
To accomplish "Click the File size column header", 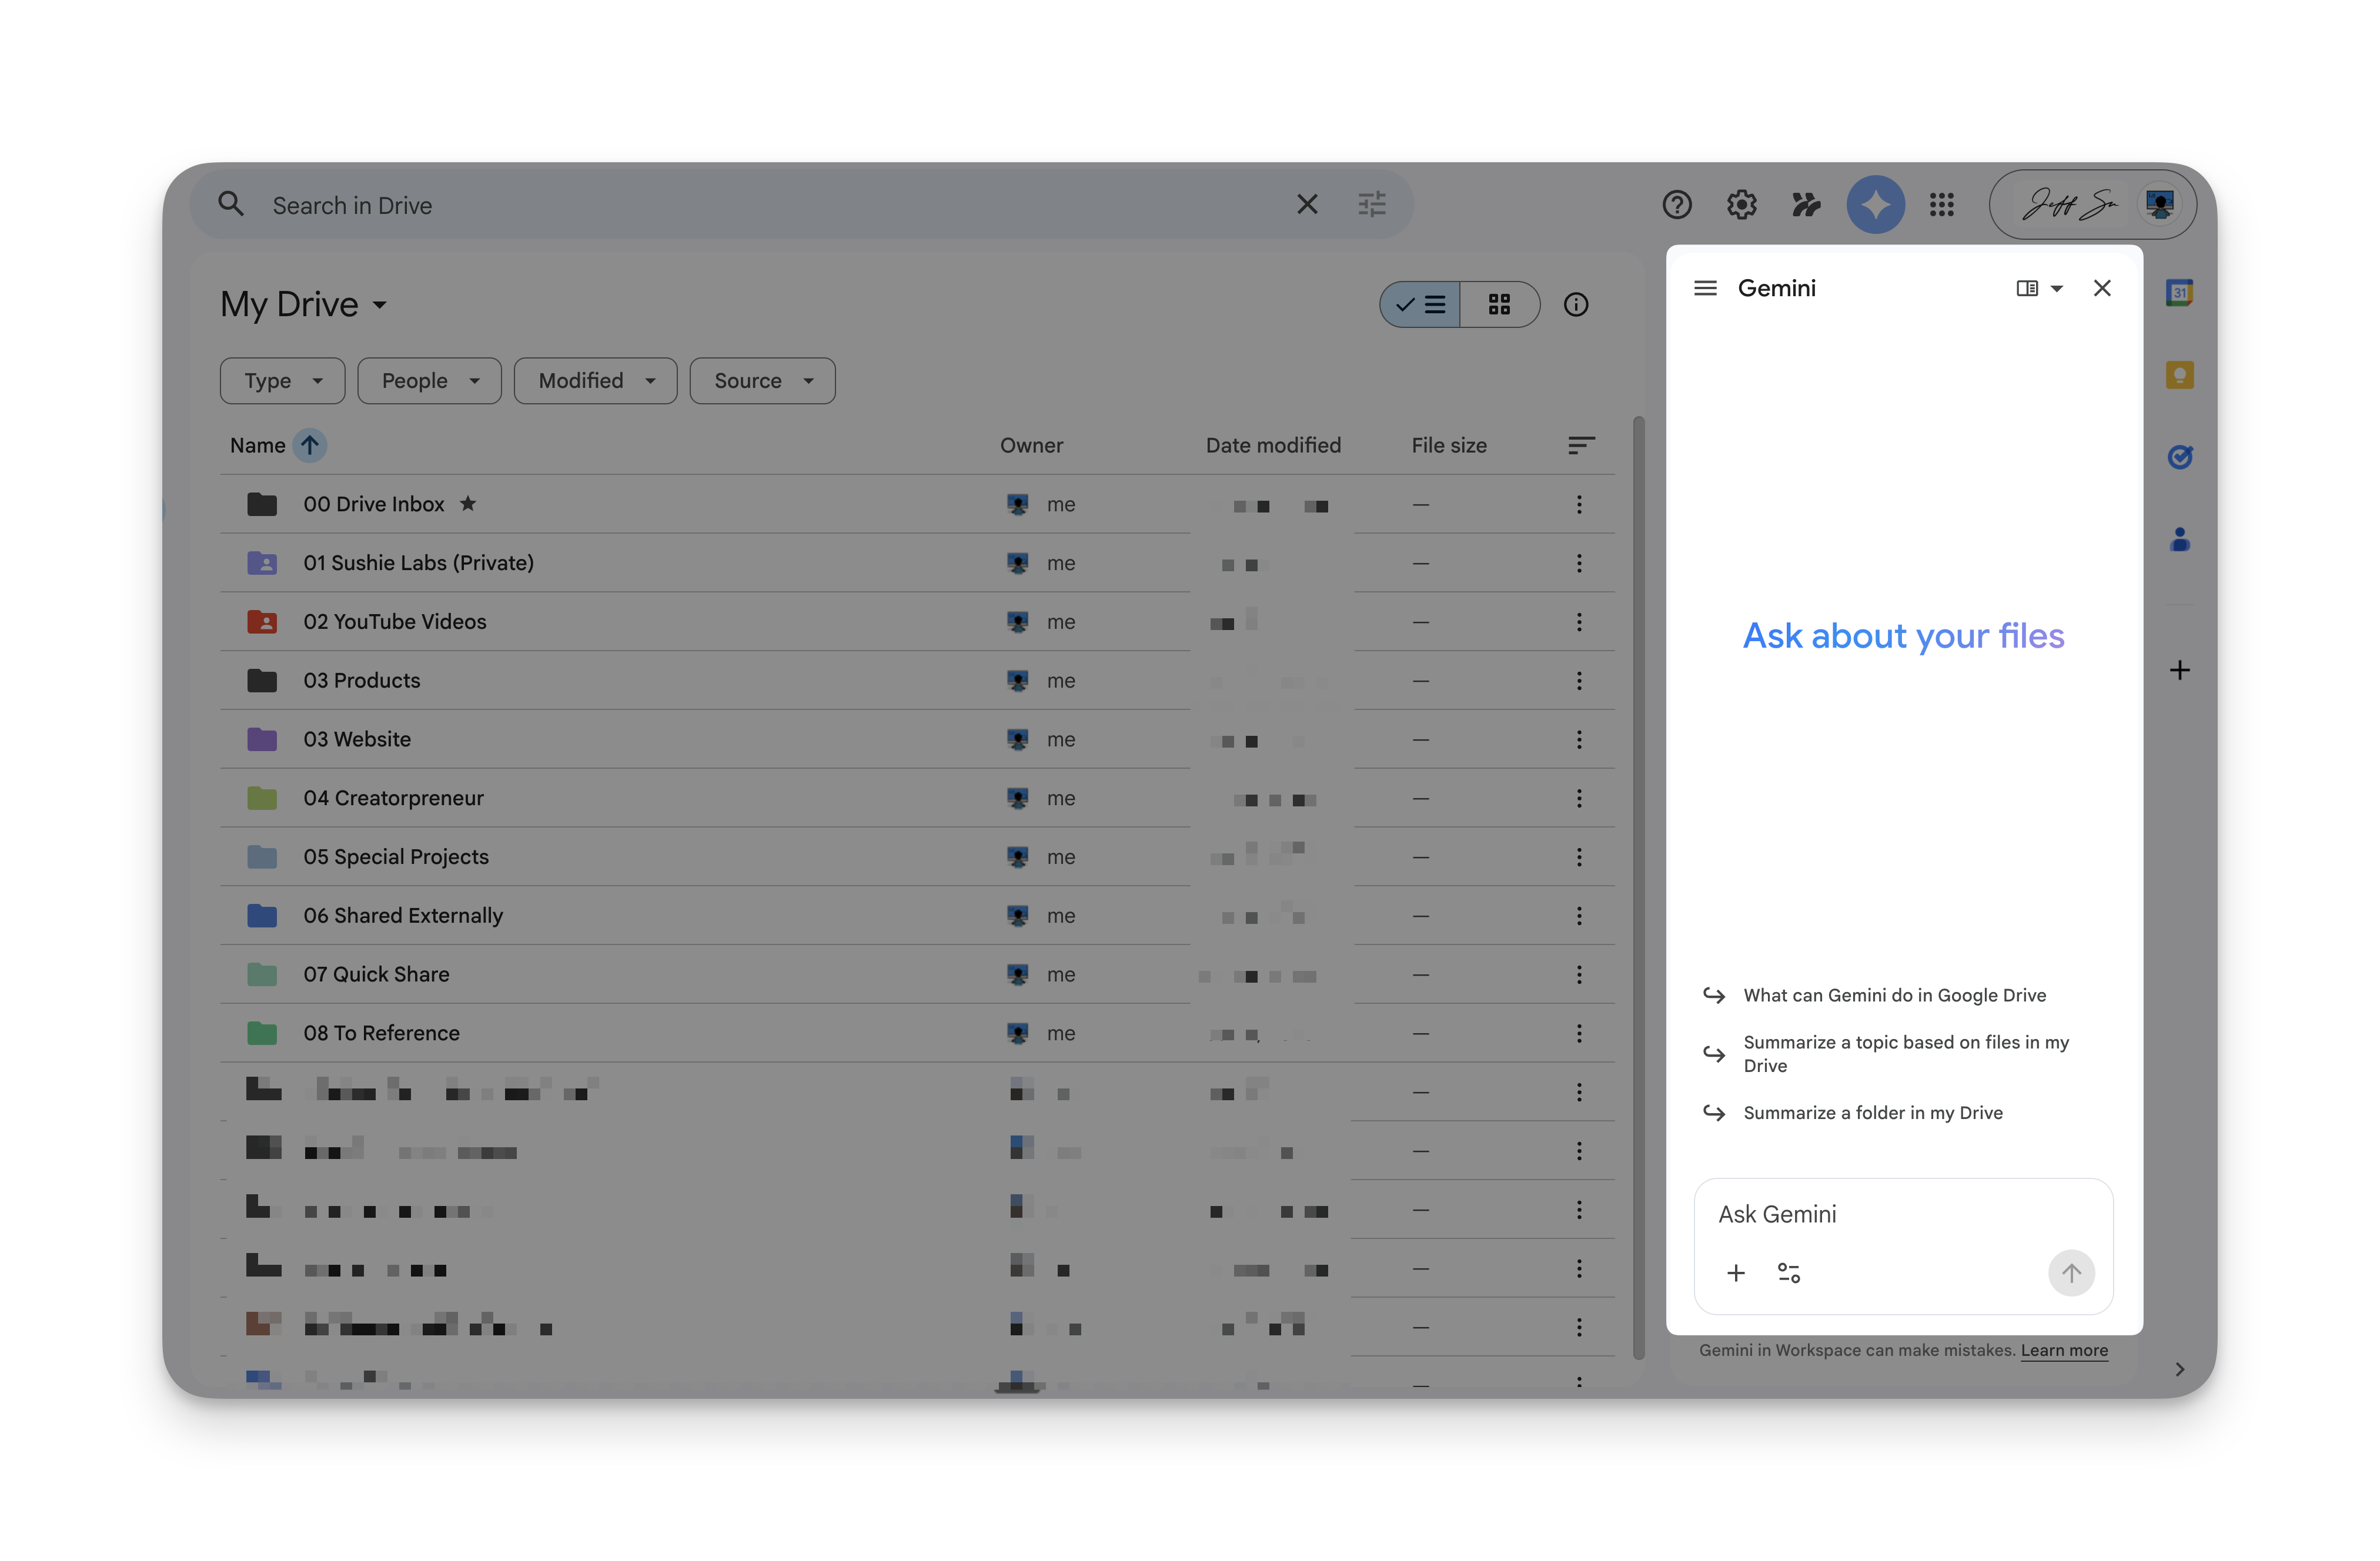I will pyautogui.click(x=1449, y=445).
